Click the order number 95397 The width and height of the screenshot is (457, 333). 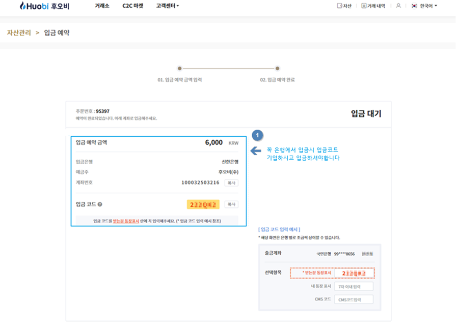[x=102, y=111]
